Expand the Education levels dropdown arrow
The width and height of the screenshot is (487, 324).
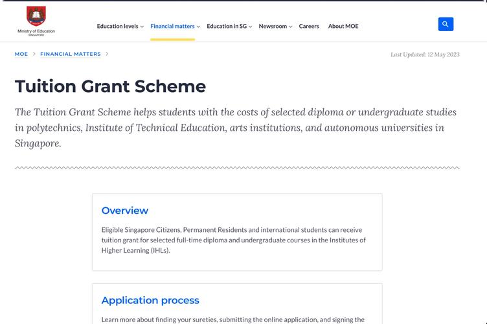[142, 27]
